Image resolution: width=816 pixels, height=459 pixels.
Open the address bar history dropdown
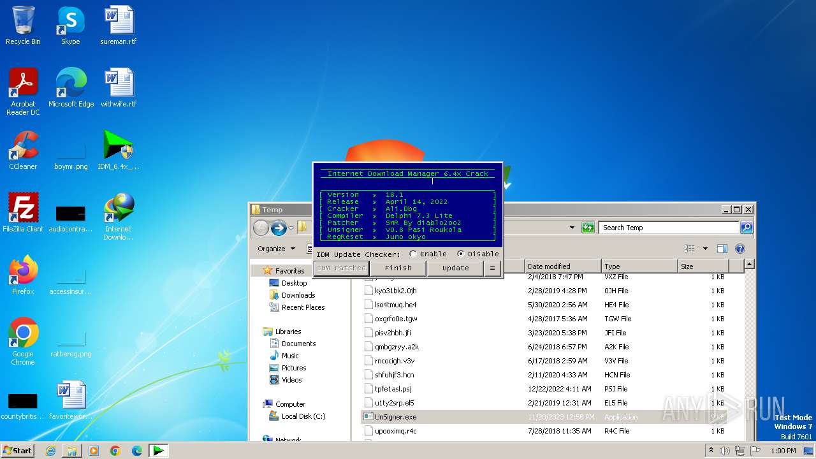572,228
